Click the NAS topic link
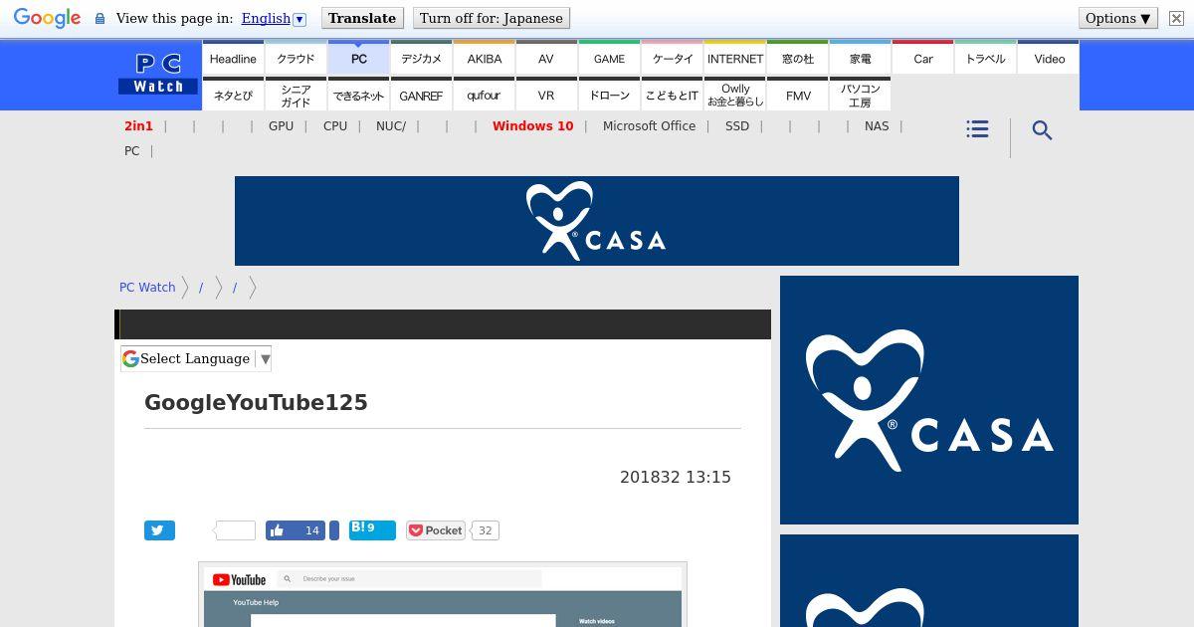 877,125
